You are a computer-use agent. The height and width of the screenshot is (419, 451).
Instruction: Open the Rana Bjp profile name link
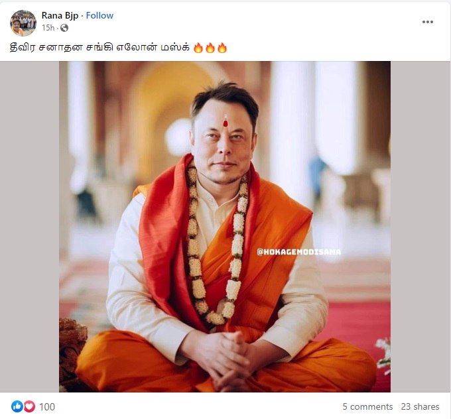(x=58, y=15)
